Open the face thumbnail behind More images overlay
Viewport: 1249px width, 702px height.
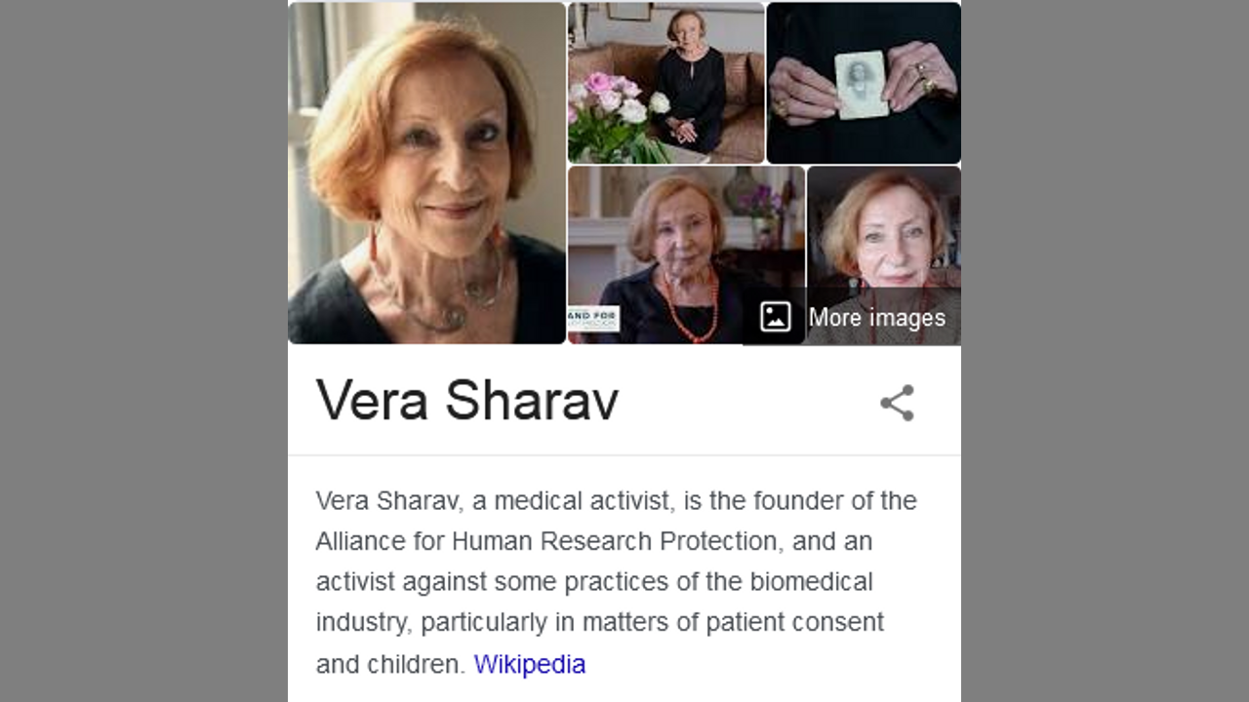pyautogui.click(x=884, y=254)
